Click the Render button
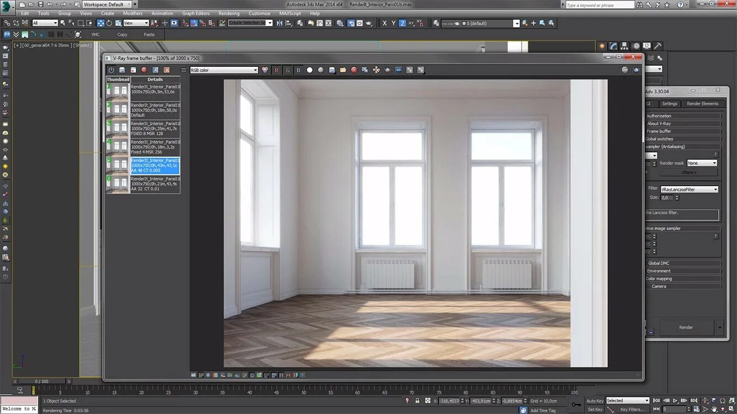The height and width of the screenshot is (414, 737). pyautogui.click(x=686, y=327)
